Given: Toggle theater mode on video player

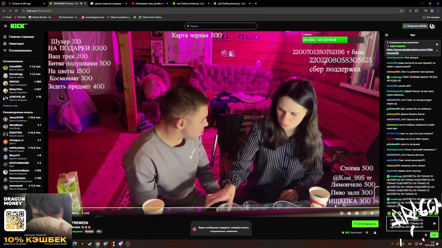Looking at the screenshot, I should pyautogui.click(x=357, y=213).
